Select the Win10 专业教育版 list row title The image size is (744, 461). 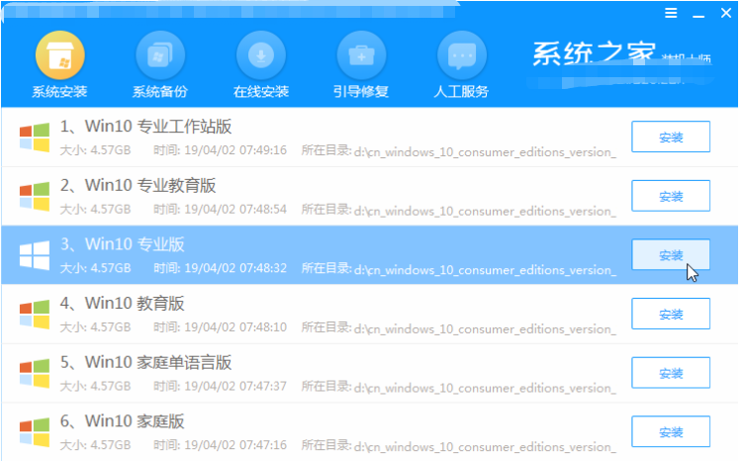[x=138, y=185]
